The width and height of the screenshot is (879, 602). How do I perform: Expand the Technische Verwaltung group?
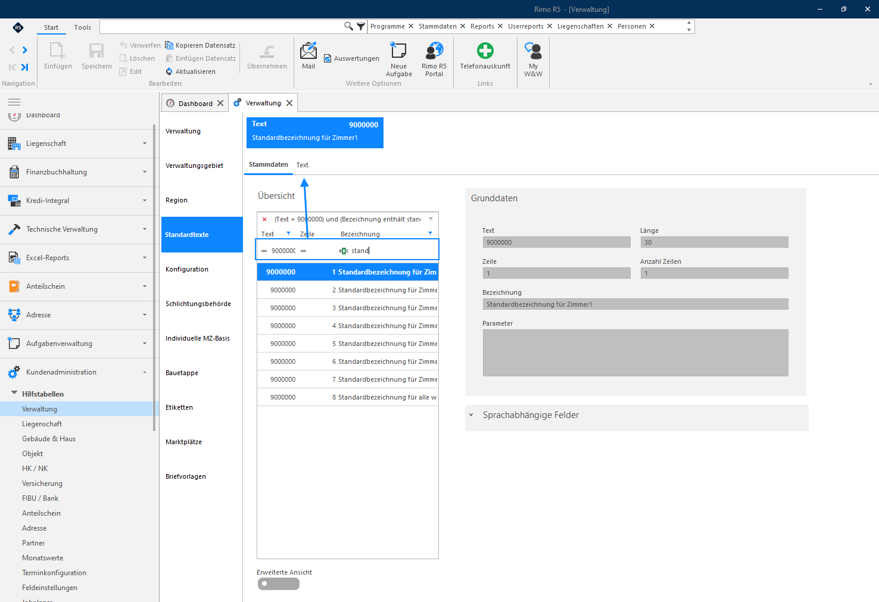145,229
